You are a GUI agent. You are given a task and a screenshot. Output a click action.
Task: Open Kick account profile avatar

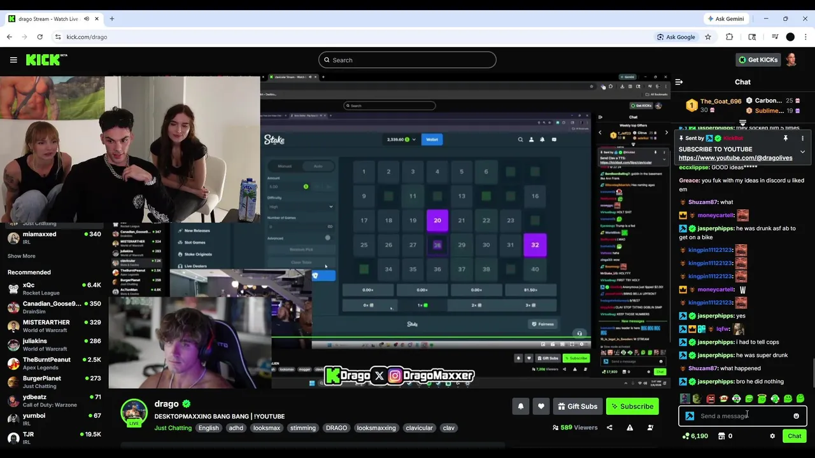[x=791, y=60]
